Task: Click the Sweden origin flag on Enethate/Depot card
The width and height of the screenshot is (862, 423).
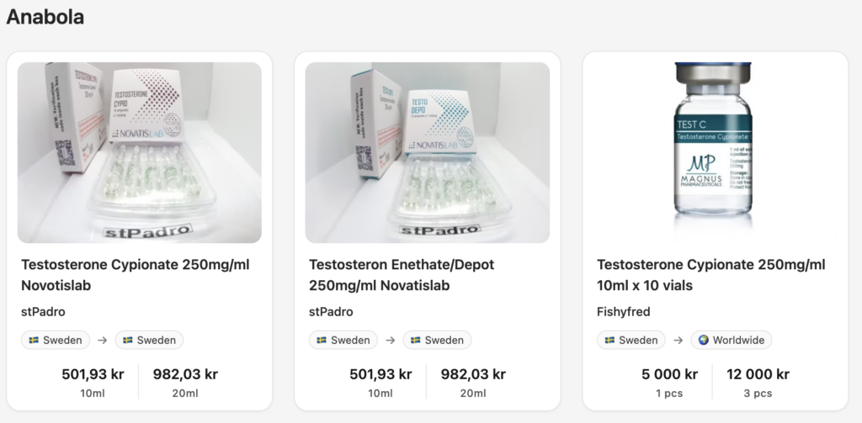Action: click(x=343, y=341)
